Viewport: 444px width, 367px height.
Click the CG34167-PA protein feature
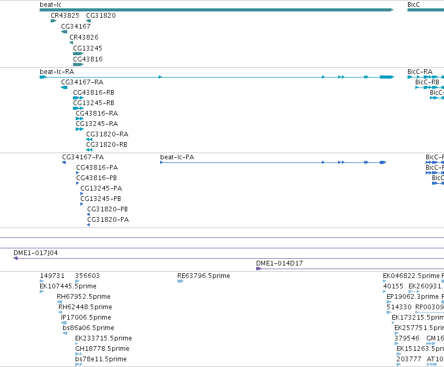click(x=64, y=162)
